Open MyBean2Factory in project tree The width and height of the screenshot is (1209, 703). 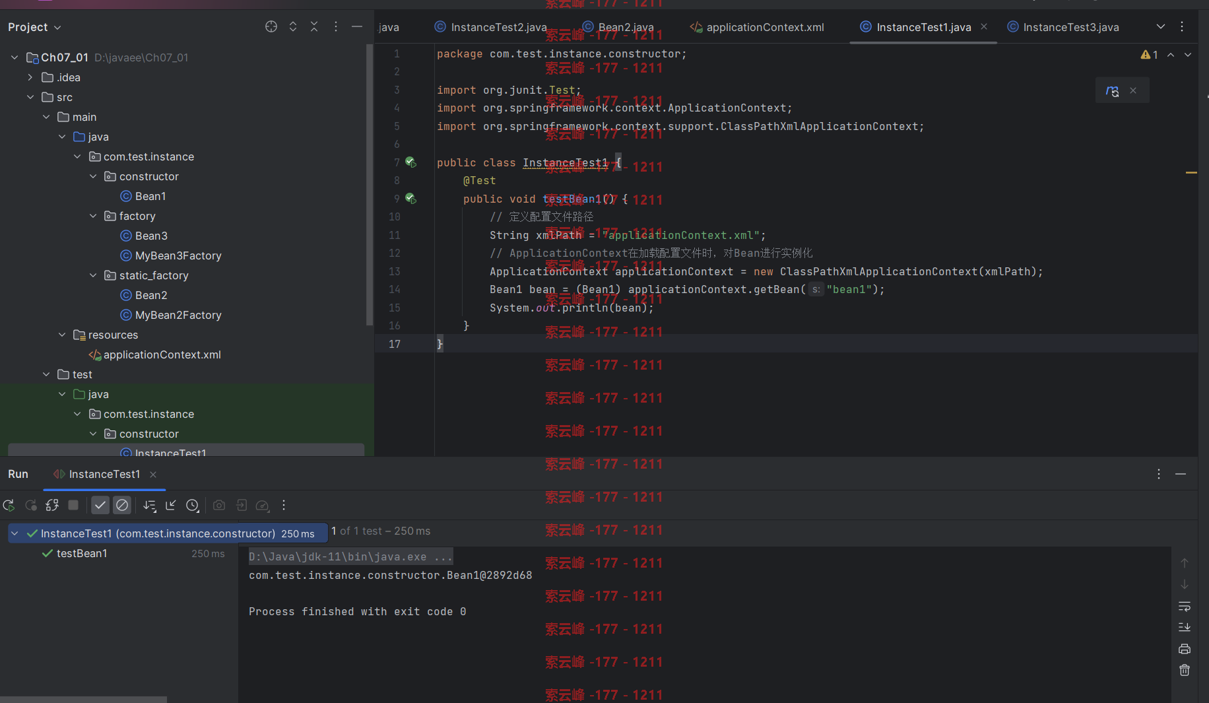tap(171, 315)
